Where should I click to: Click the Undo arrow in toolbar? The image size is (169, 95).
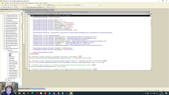[x=19, y=5]
